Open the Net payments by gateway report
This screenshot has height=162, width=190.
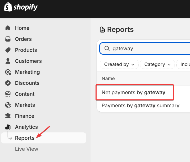point(133,92)
